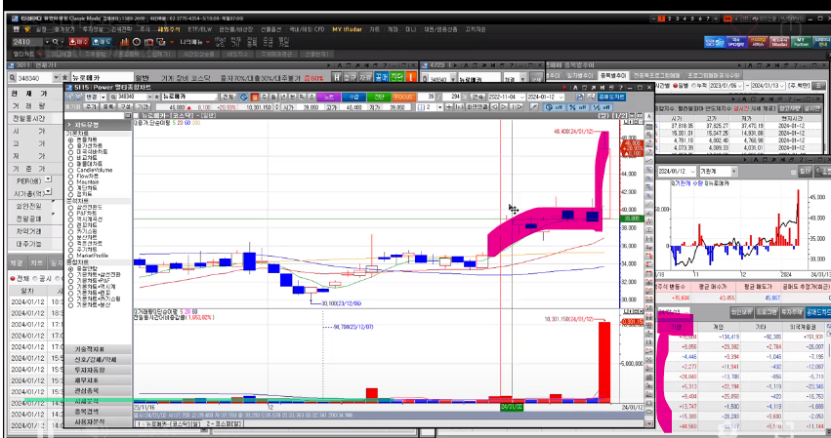
Task: Select the 기본차트+P&F composite radio
Action: [70, 281]
